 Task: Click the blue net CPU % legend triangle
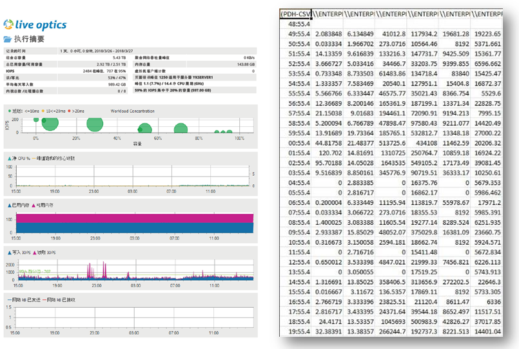click(10, 158)
